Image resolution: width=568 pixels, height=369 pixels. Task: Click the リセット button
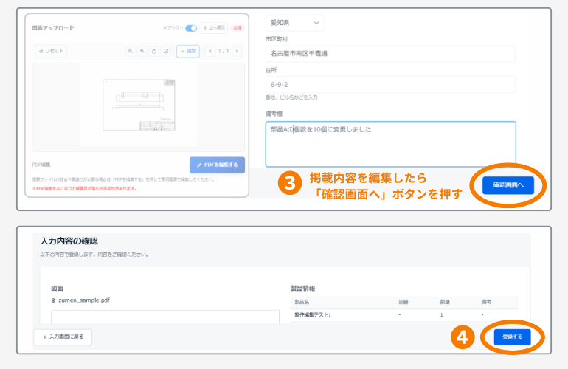pos(51,51)
